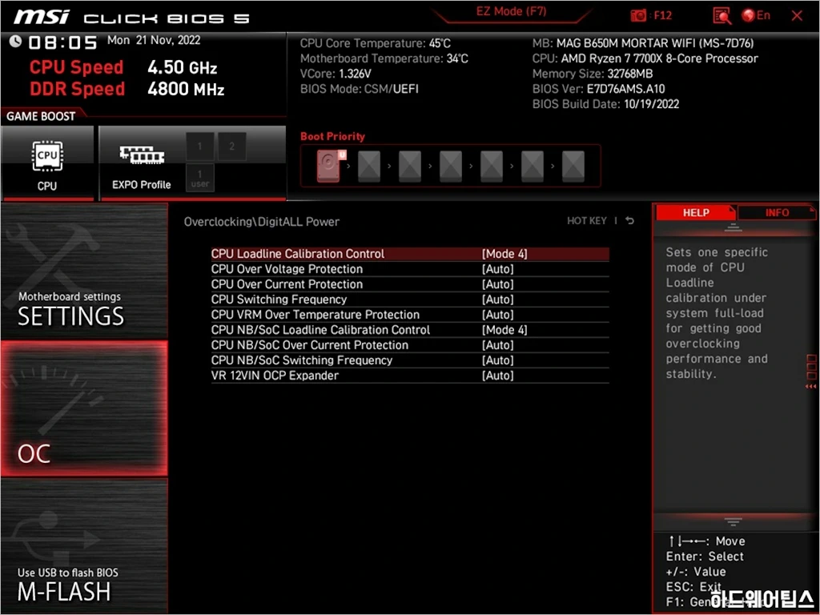
Task: Select CPU Loadline Calibration Control row
Action: point(410,254)
